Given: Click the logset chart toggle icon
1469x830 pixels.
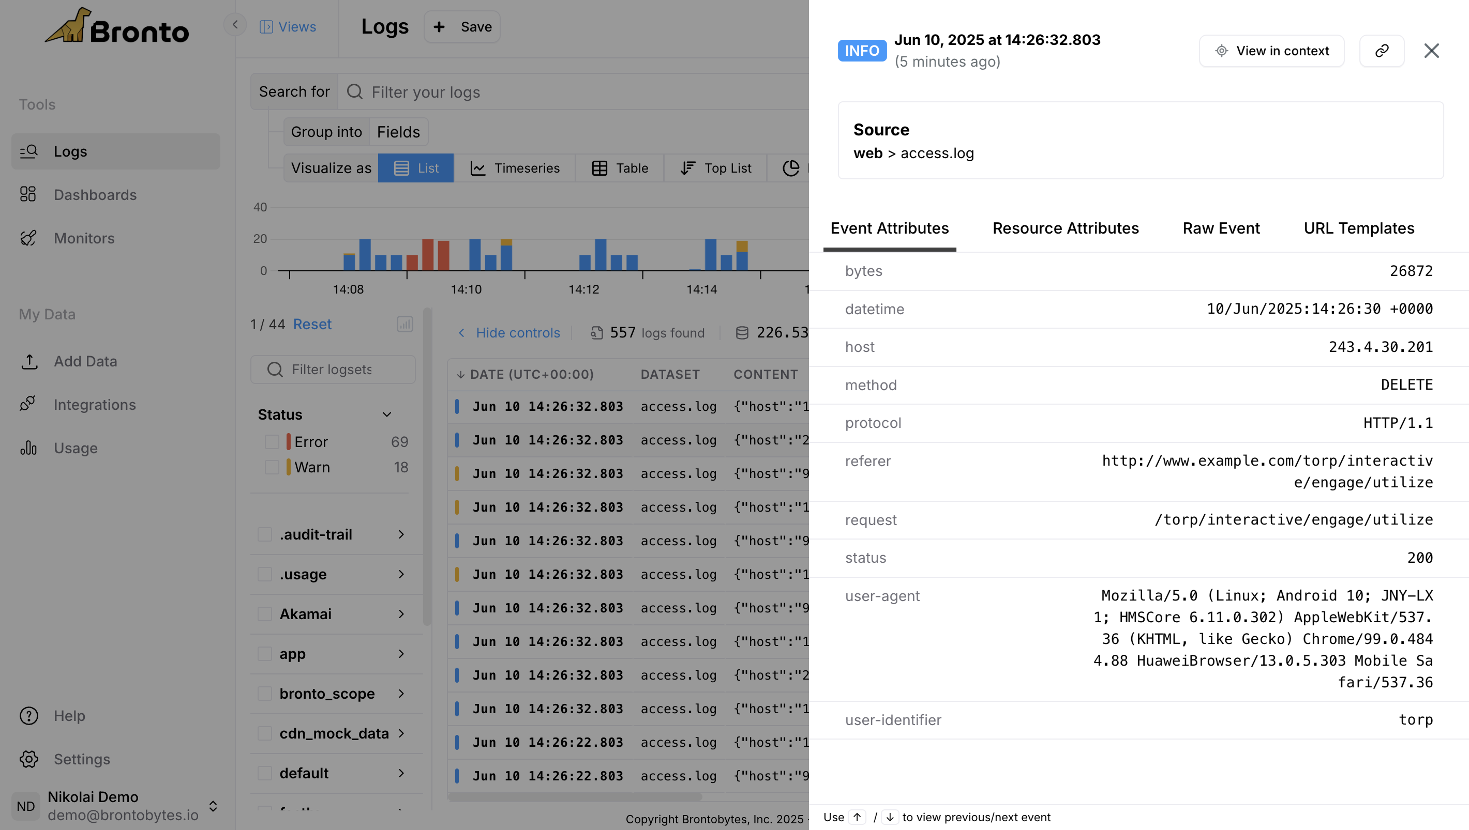Looking at the screenshot, I should click(404, 325).
